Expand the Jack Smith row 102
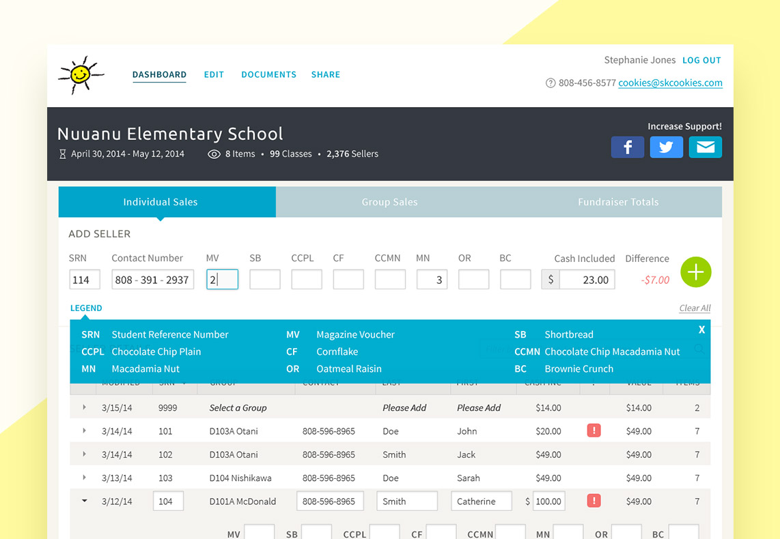This screenshot has height=539, width=780. (84, 454)
